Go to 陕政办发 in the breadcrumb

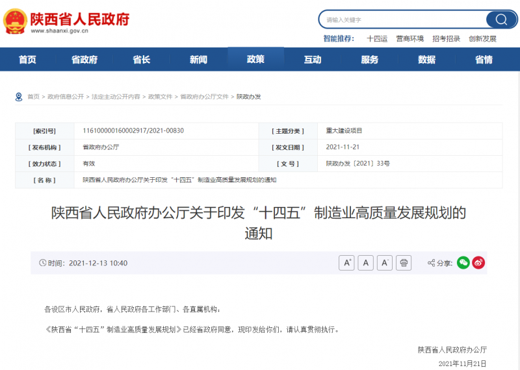(x=248, y=97)
